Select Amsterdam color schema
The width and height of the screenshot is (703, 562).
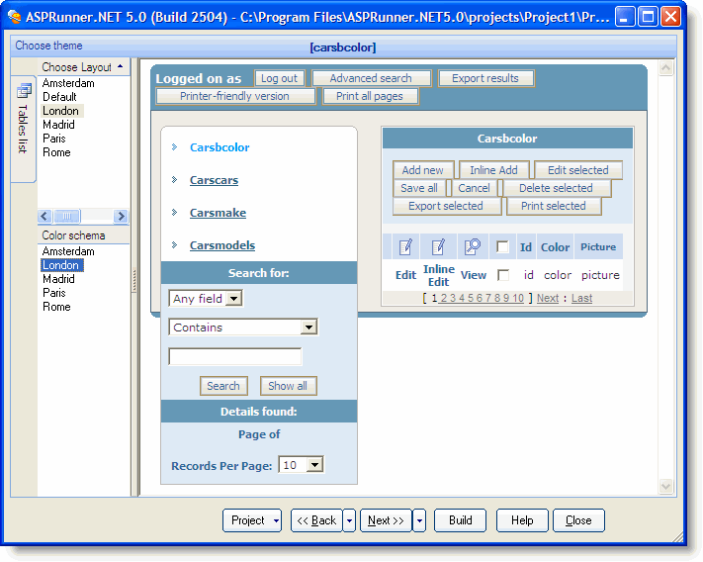click(68, 251)
